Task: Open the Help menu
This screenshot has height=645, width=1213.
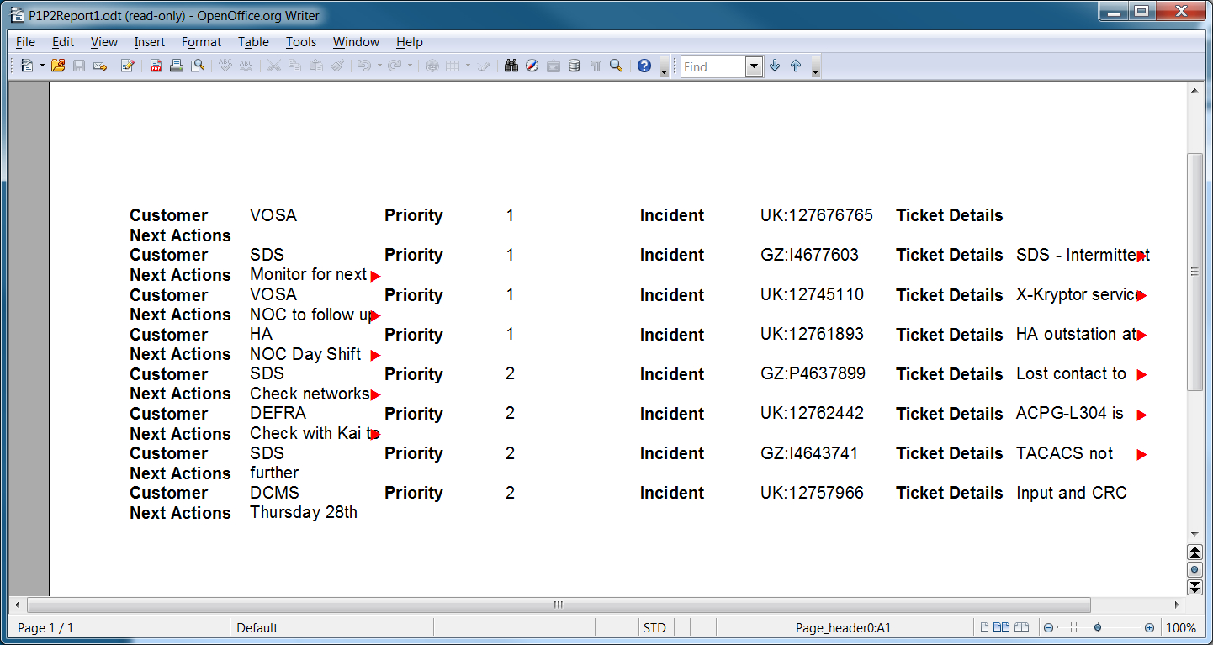Action: (410, 42)
